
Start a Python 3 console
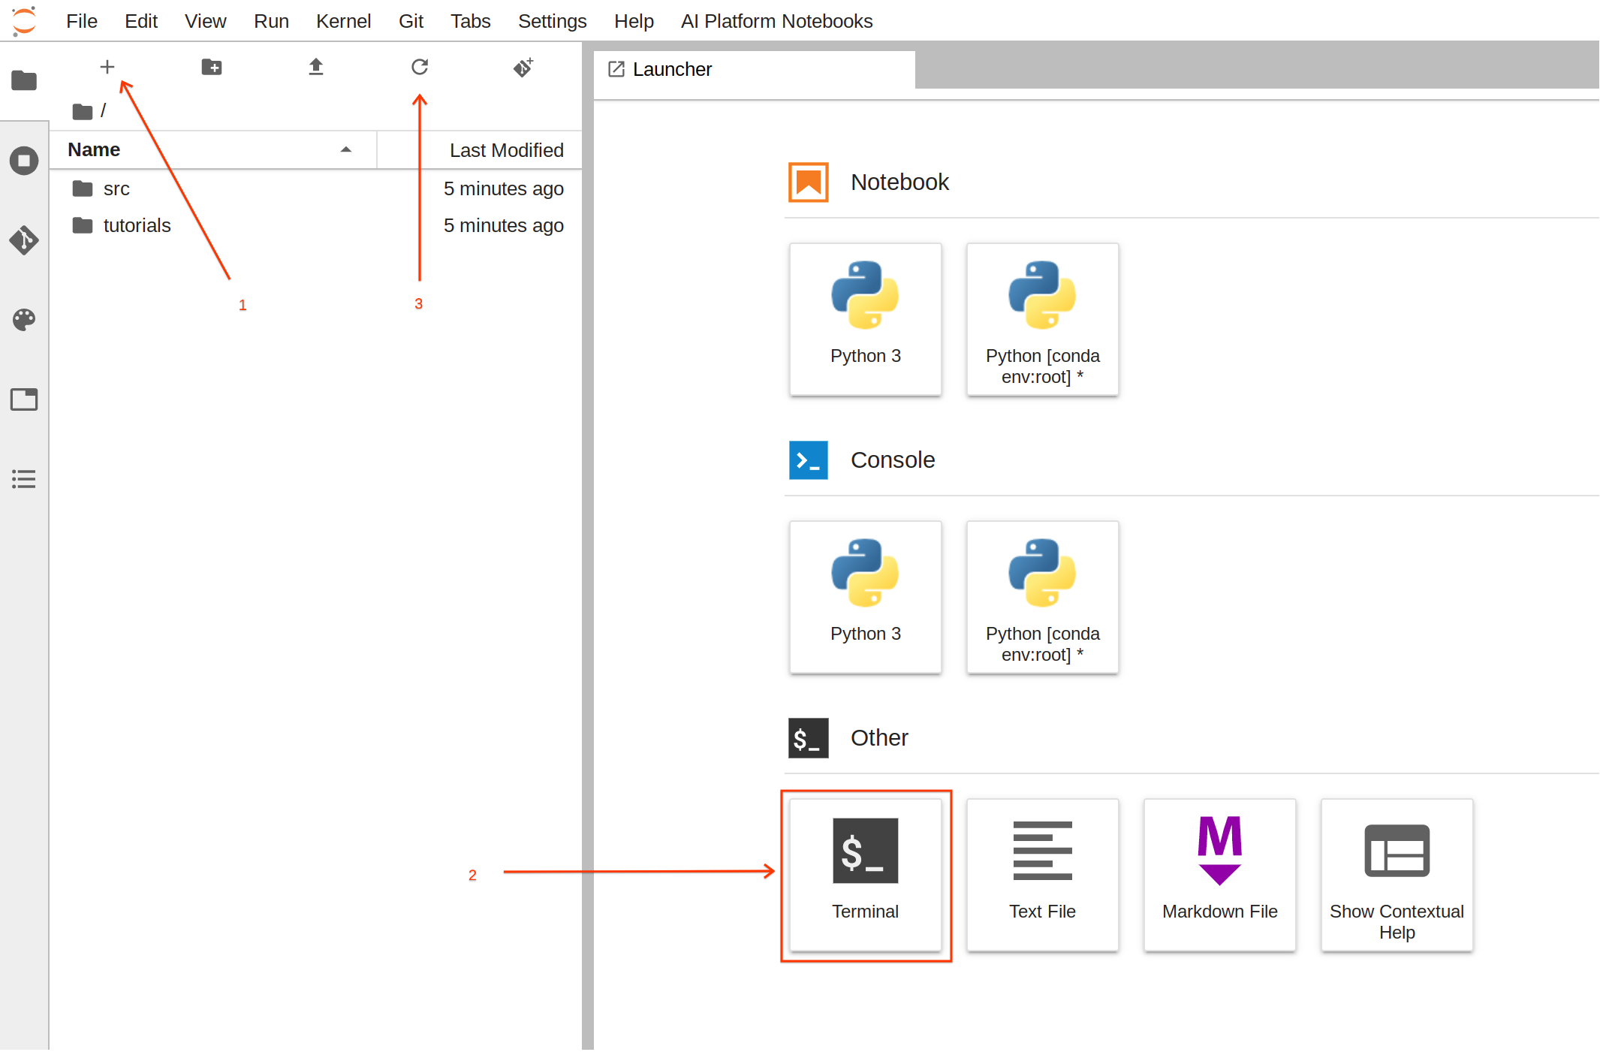866,597
